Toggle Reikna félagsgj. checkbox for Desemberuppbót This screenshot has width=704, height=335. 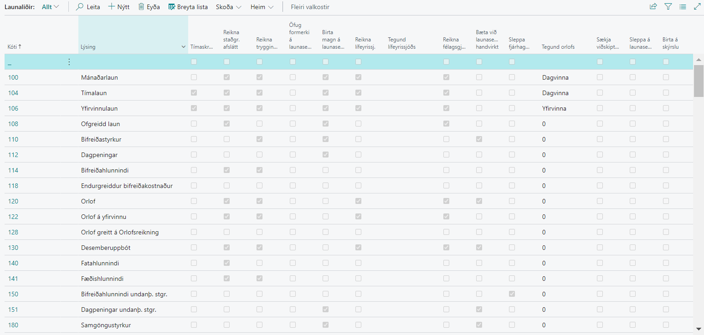click(446, 248)
